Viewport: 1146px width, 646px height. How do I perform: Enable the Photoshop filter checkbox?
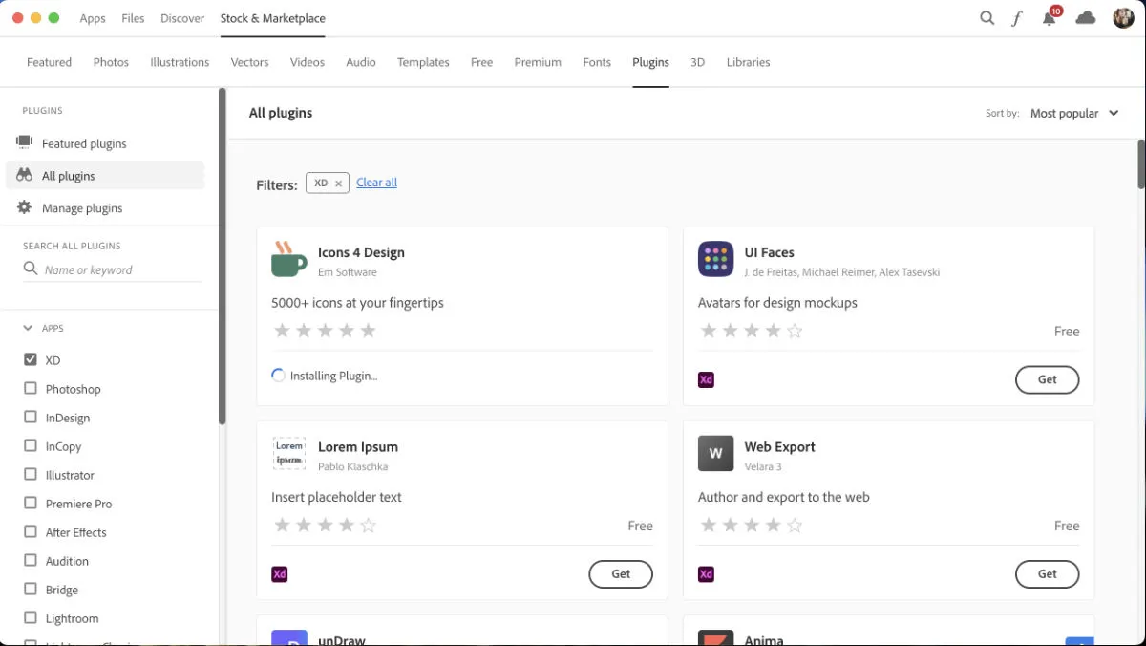tap(29, 388)
